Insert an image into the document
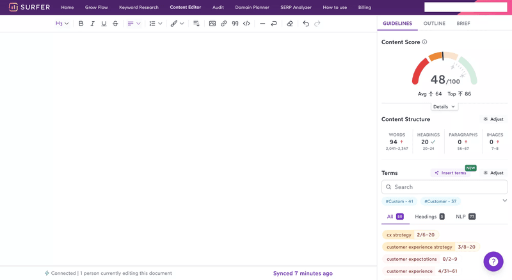Viewport: 512px width, 280px height. (212, 24)
